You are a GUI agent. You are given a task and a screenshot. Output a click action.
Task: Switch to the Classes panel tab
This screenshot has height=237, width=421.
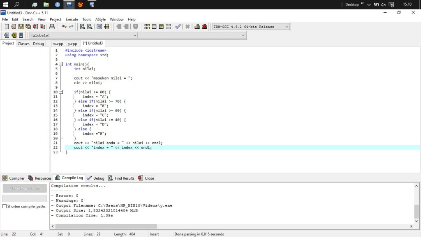coord(23,43)
